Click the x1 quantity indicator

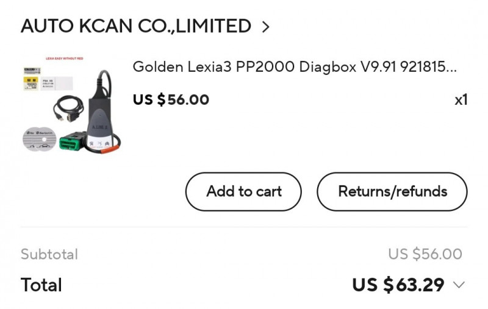[461, 100]
